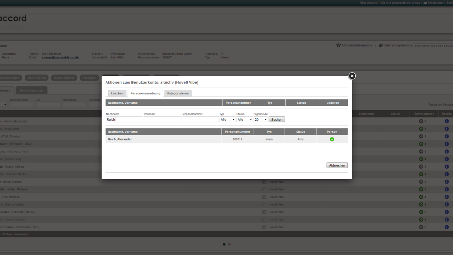The image size is (453, 255).
Task: Open details info icon for Peters, Lars account
Action: [x=446, y=159]
